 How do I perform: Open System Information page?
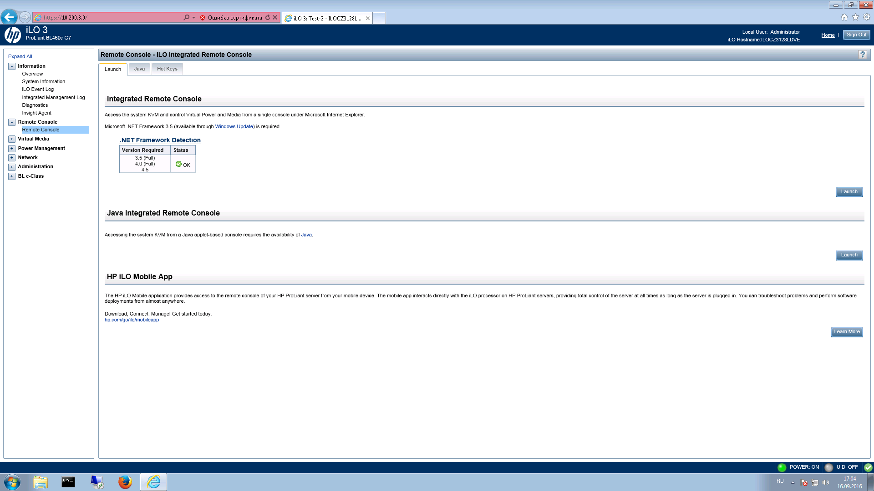pyautogui.click(x=43, y=81)
